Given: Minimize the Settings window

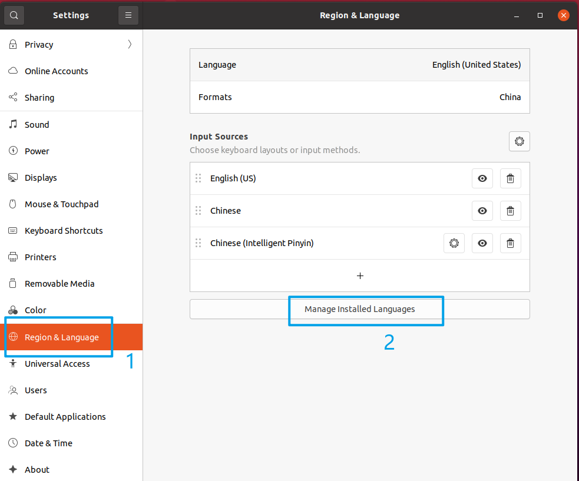Looking at the screenshot, I should click(x=517, y=15).
